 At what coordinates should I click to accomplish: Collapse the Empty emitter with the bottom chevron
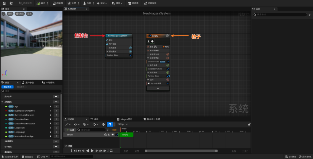click(x=158, y=88)
